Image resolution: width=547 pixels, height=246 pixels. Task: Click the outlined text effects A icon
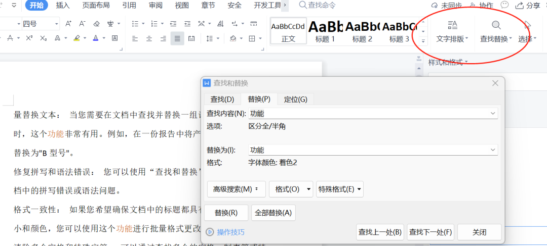coord(57,38)
